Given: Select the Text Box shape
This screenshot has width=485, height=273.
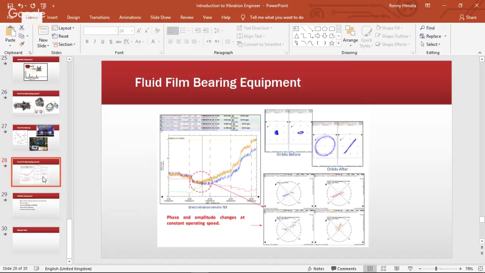Looking at the screenshot, I should 296,29.
